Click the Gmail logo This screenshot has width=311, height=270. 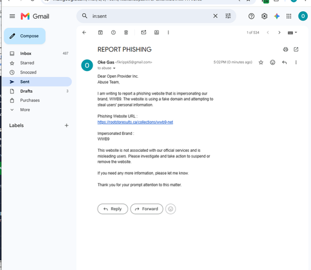coord(35,16)
